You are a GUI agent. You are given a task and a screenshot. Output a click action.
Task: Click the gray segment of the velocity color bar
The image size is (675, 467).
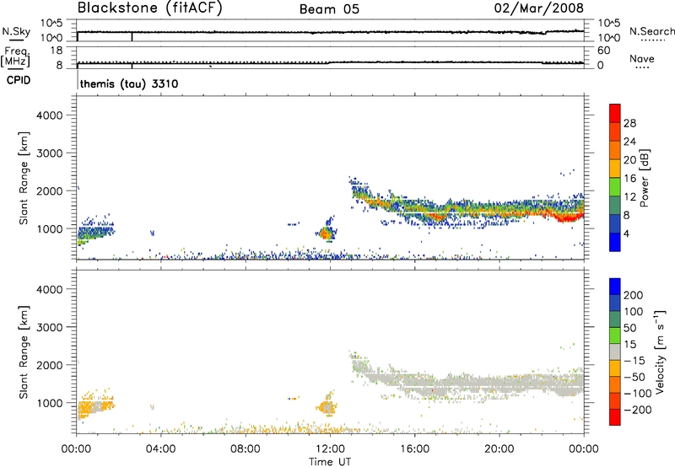coord(615,352)
